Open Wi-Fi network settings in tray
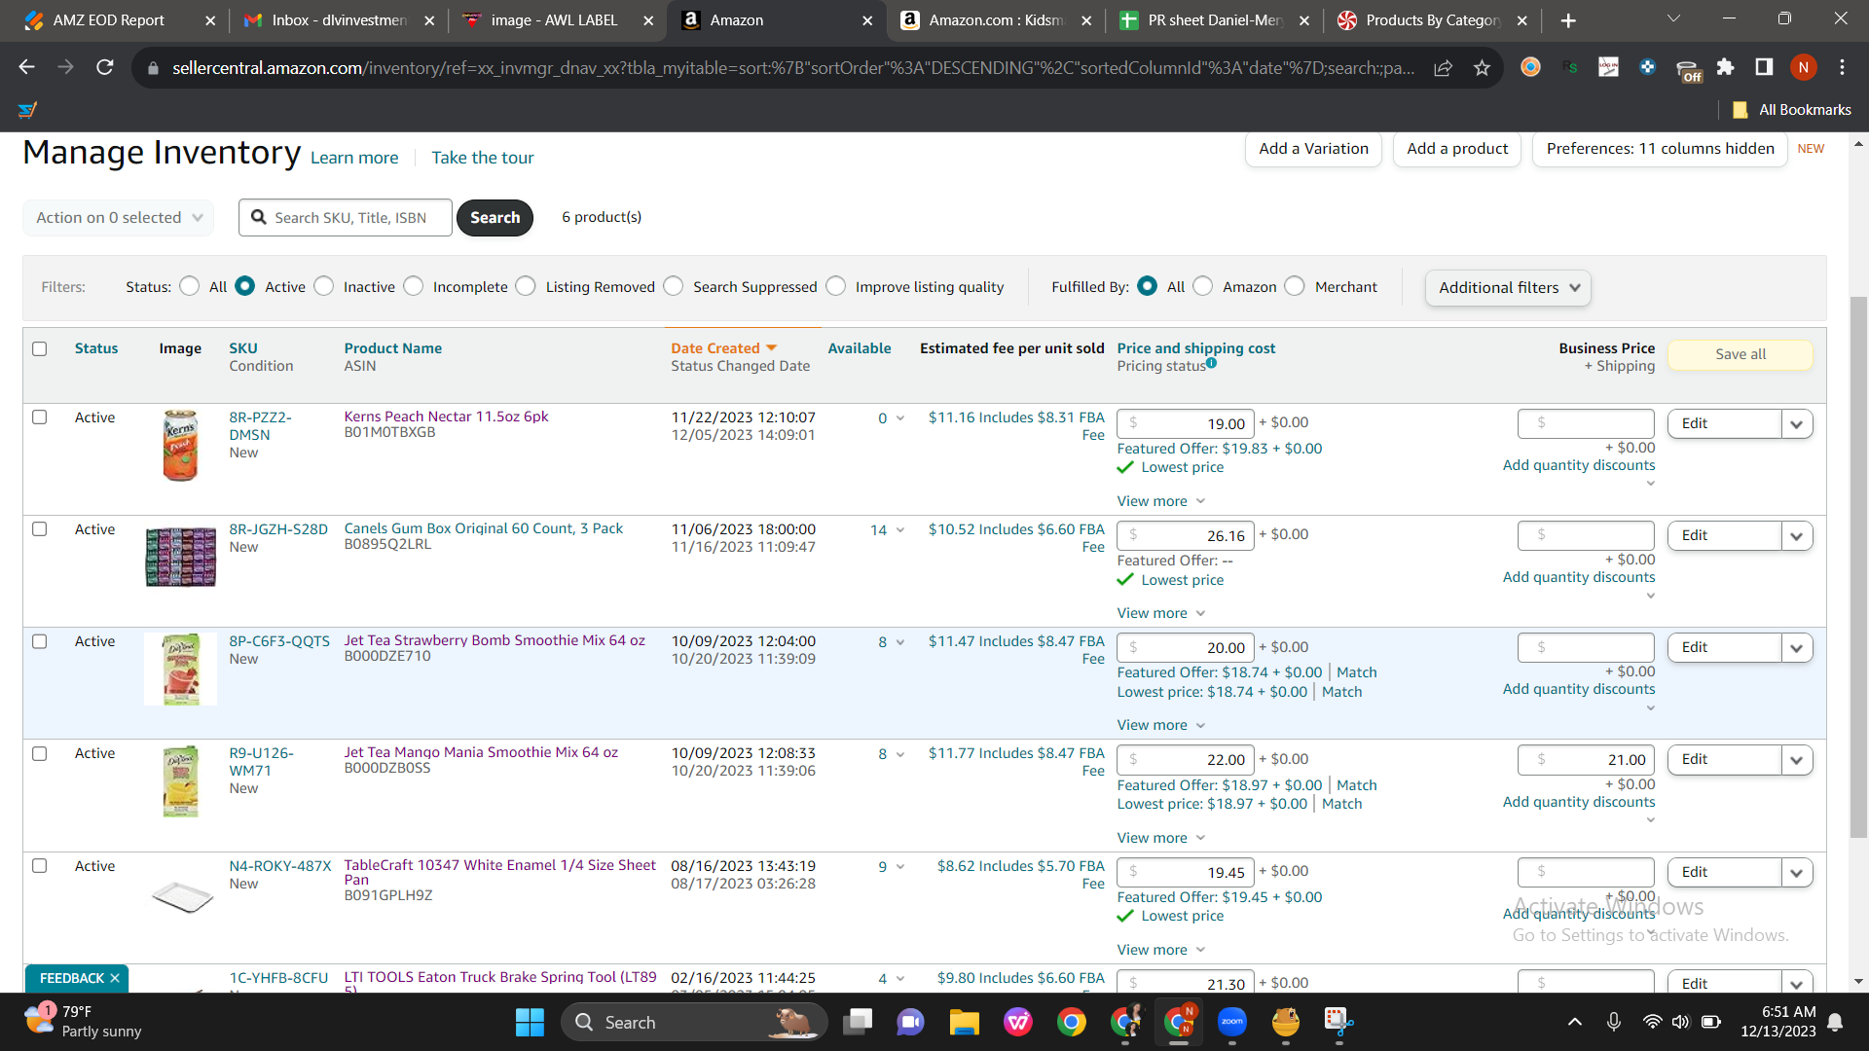 [1652, 1022]
